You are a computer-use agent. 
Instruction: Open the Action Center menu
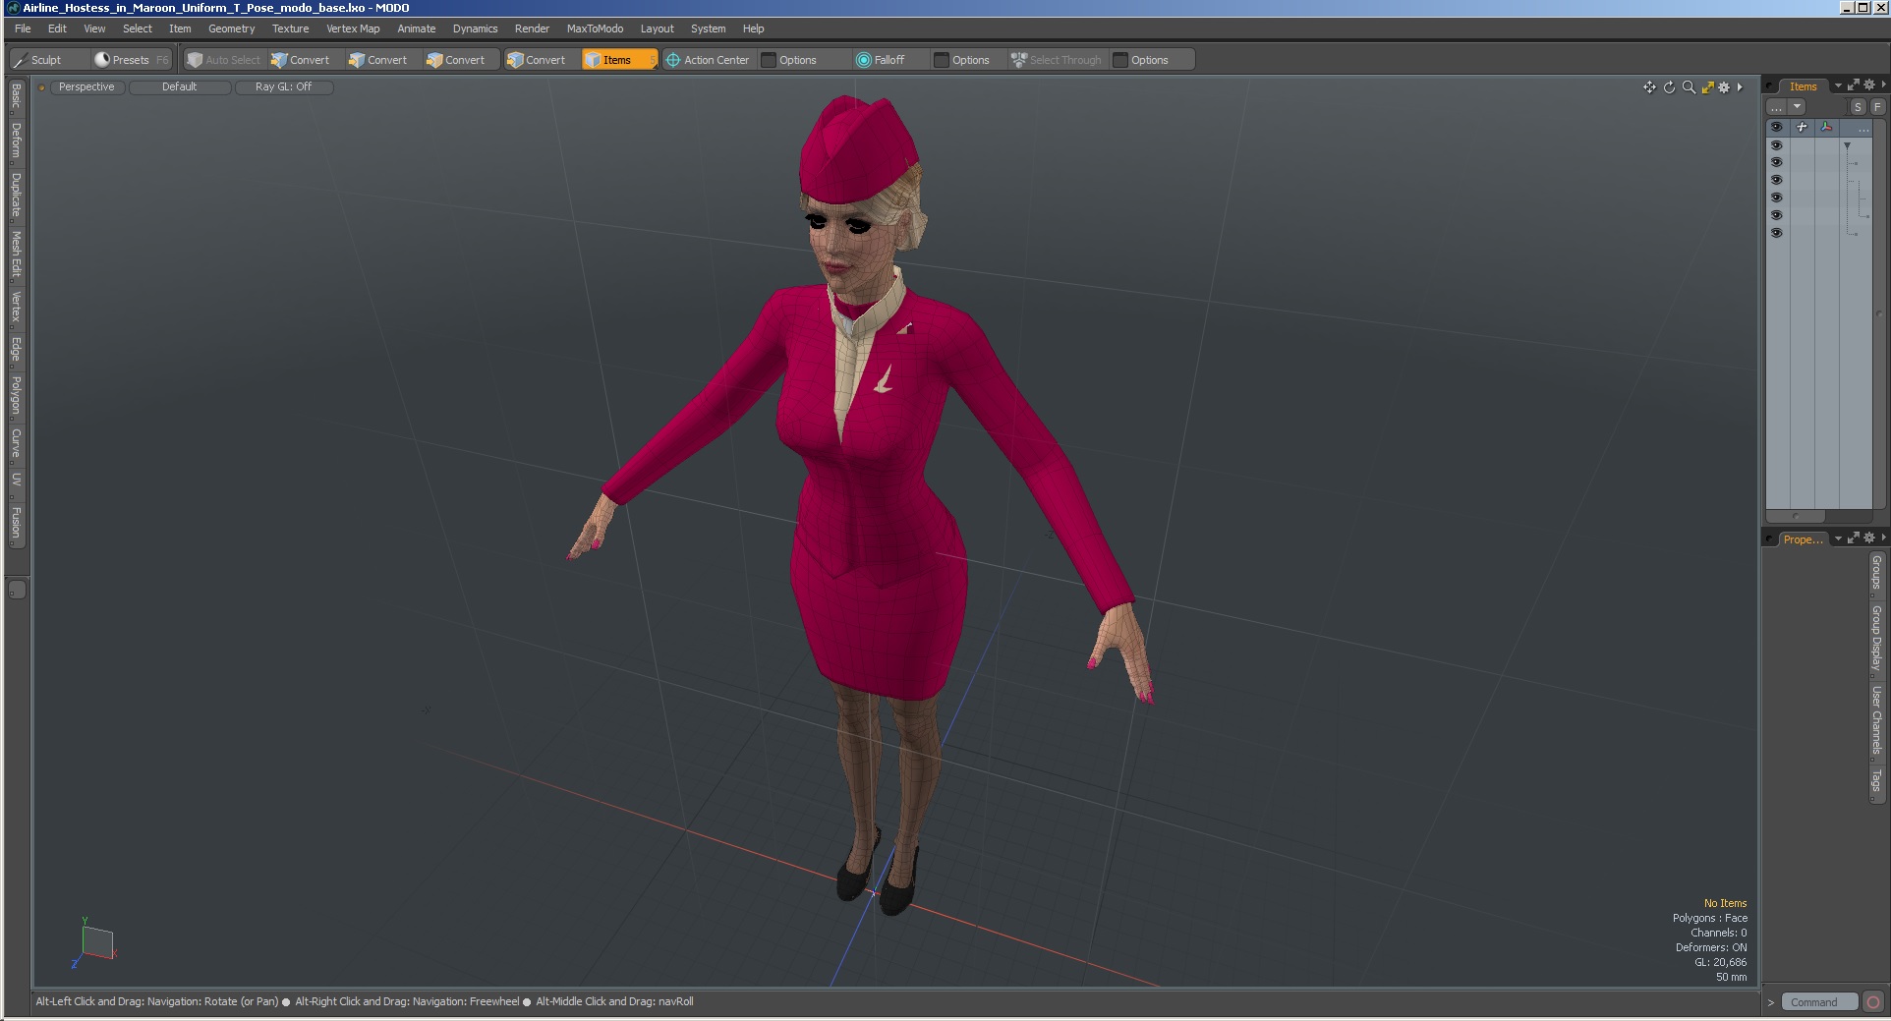click(709, 60)
